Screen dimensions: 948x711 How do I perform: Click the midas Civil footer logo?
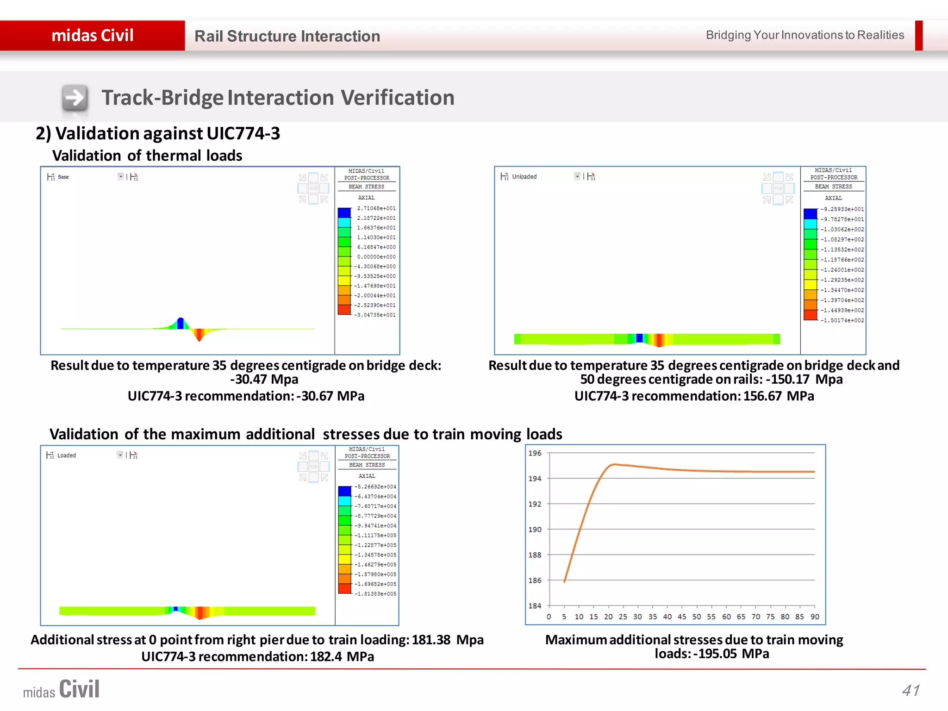61,689
